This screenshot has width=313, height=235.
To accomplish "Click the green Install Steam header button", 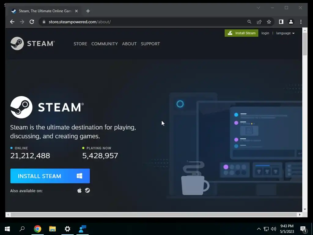I will pos(241,33).
